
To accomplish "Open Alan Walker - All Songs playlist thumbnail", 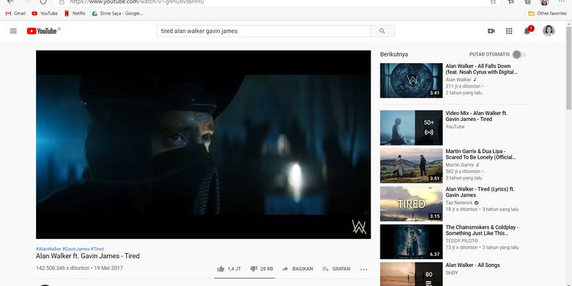I will click(411, 274).
